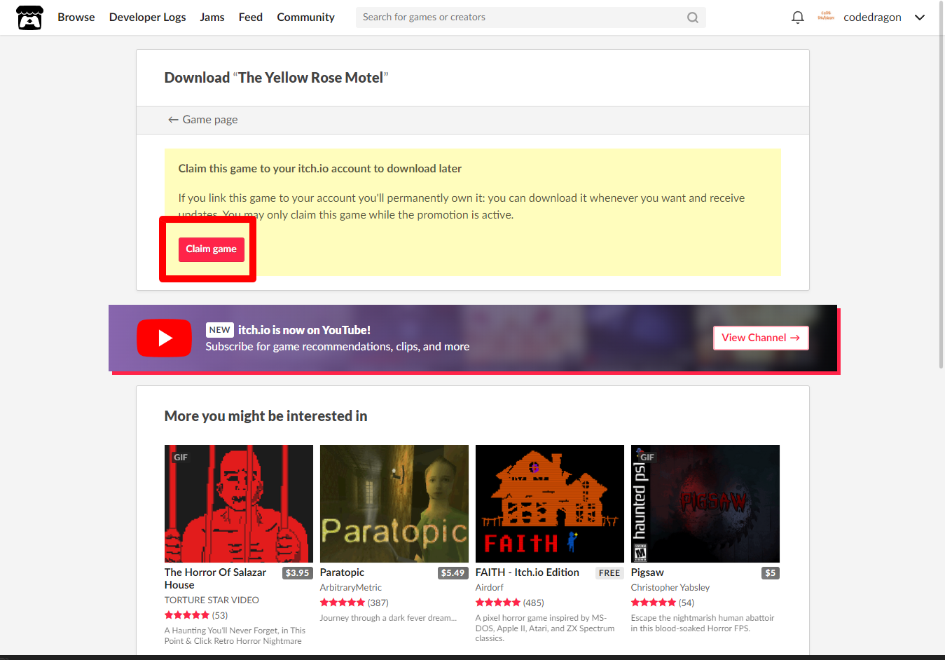Viewport: 945px width, 660px height.
Task: Open the Pigsaw game thumbnail
Action: 705,504
